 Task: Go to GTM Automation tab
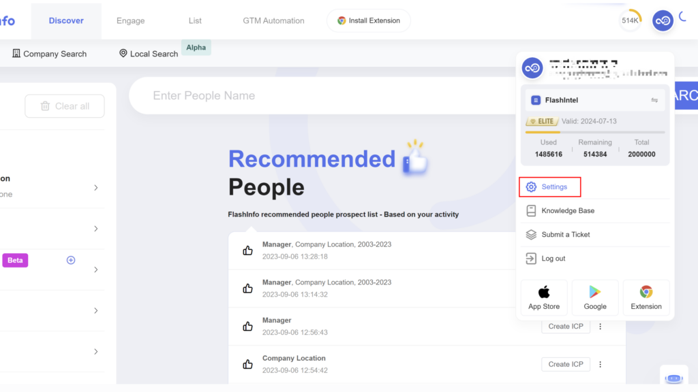click(273, 20)
